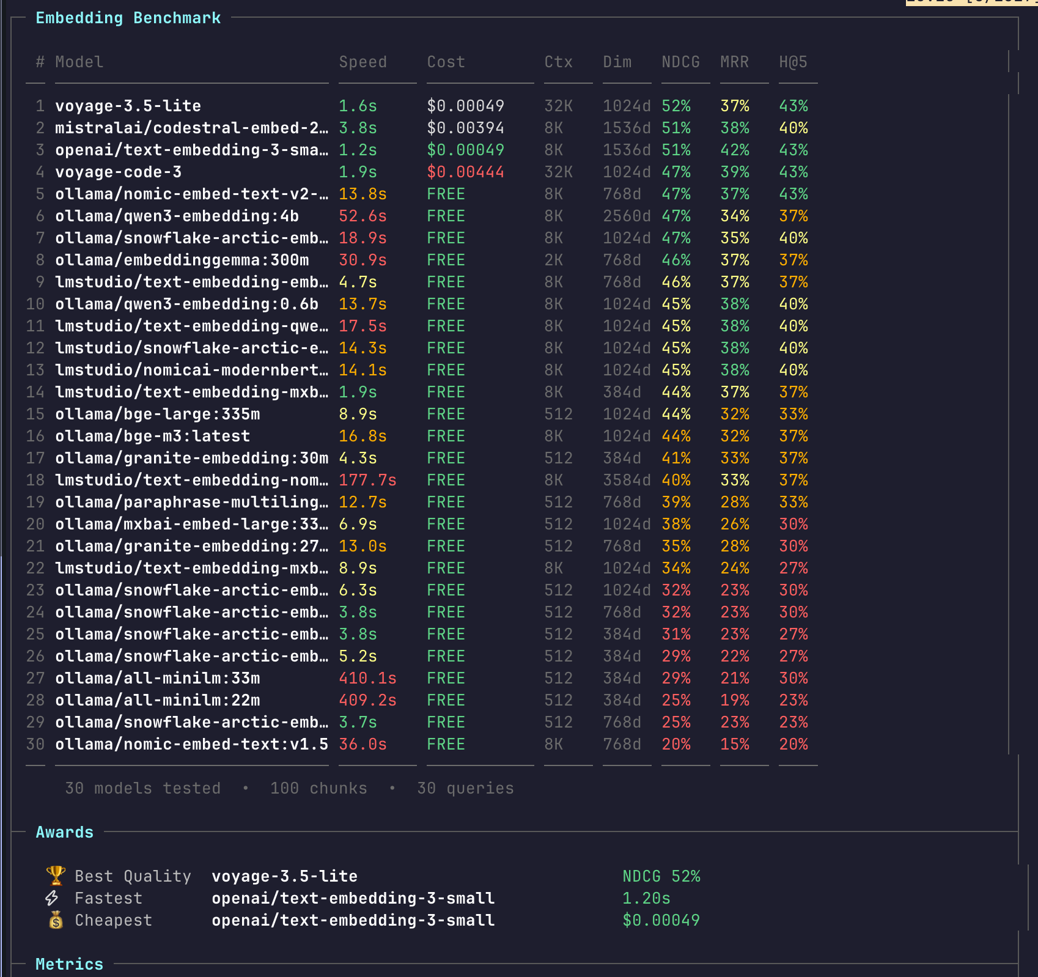Image resolution: width=1038 pixels, height=977 pixels.
Task: Click the H@5 column header
Action: point(793,62)
